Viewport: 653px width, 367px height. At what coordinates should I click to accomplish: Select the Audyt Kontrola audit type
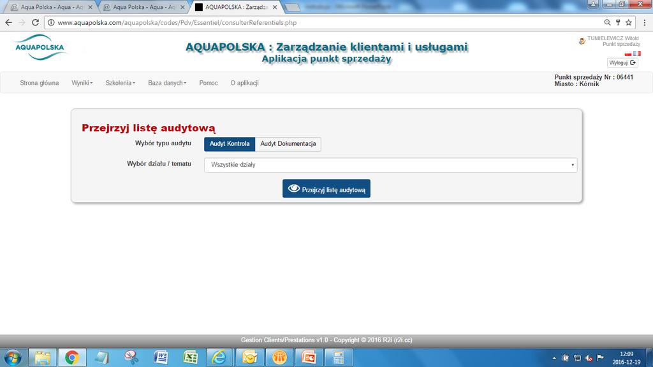(230, 144)
